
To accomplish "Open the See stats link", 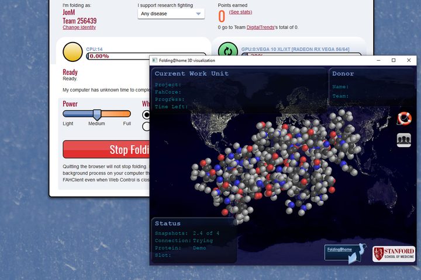I will (x=240, y=12).
